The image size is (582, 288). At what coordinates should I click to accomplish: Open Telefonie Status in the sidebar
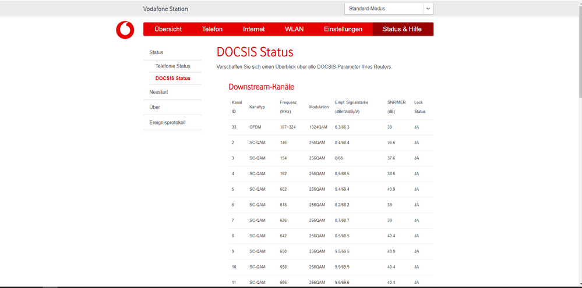pyautogui.click(x=173, y=66)
